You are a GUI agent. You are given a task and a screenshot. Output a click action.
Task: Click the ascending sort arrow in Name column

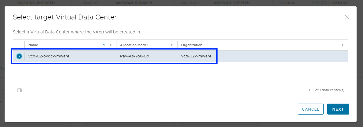pos(104,45)
